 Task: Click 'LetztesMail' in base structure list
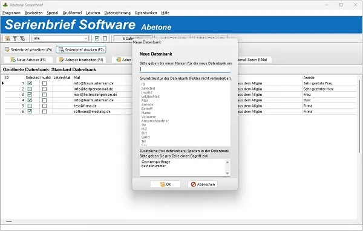coord(150,97)
